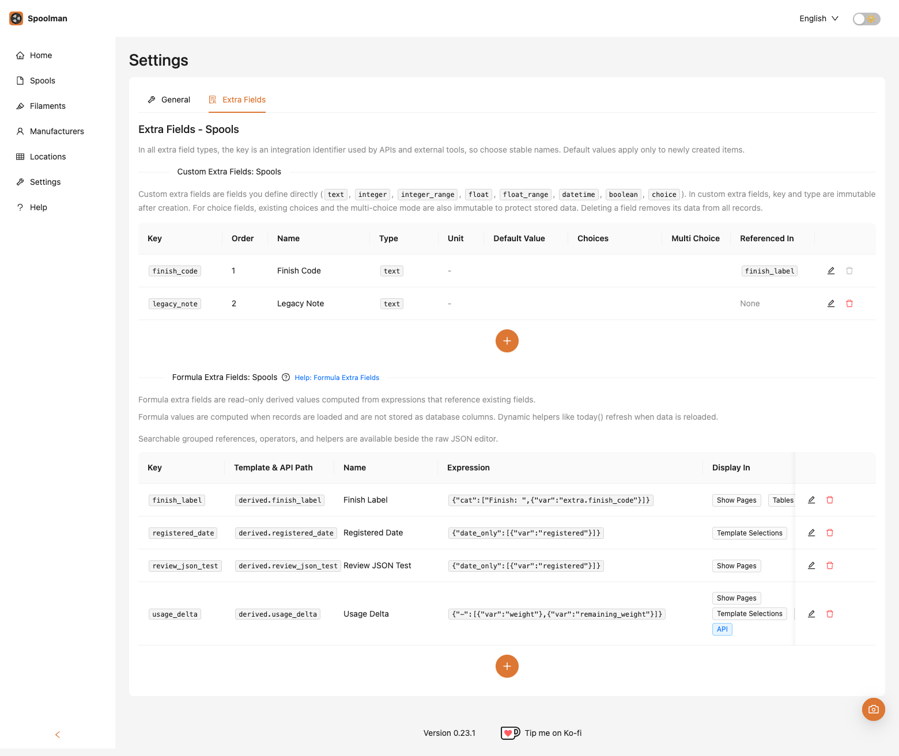Click the Display In column header
The width and height of the screenshot is (899, 756).
point(731,468)
